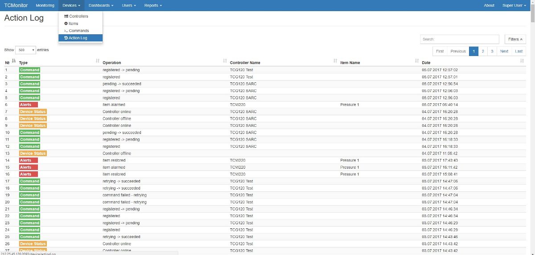This screenshot has width=535, height=255.
Task: Open Items from the Devices menu
Action: pyautogui.click(x=81, y=24)
